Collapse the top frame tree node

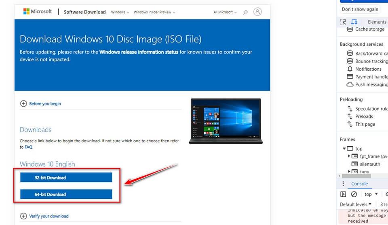[344, 149]
